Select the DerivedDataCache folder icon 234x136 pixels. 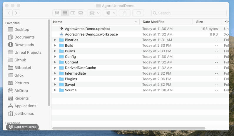pos(61,68)
